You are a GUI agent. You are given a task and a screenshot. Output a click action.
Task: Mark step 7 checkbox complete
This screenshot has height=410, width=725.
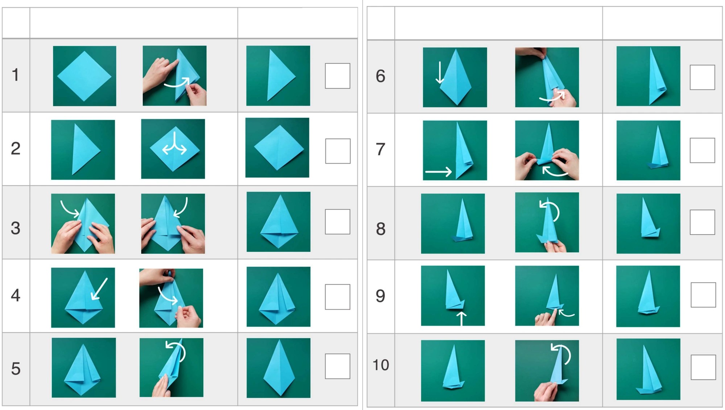coord(703,150)
